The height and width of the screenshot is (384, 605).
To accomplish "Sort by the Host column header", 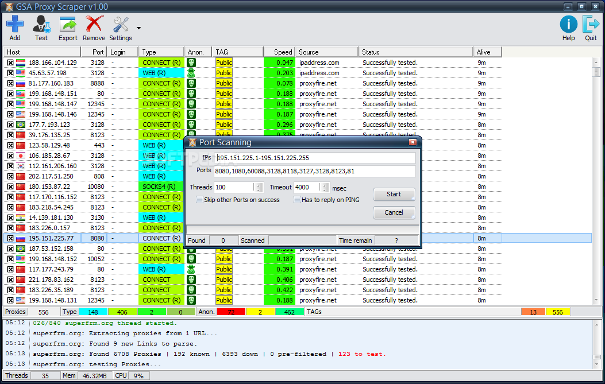I will [x=42, y=52].
